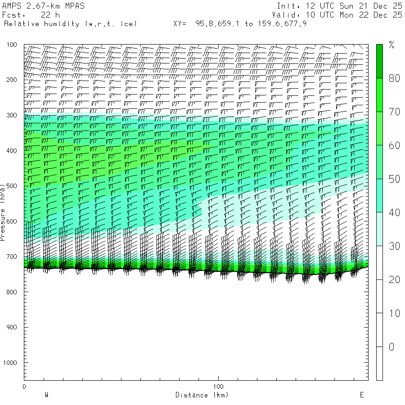
Task: Click the Init 12 UTC Sun 21 Dec text
Action: pos(339,6)
